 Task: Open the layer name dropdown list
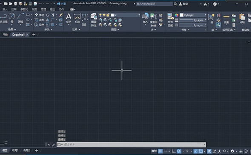point(120,15)
